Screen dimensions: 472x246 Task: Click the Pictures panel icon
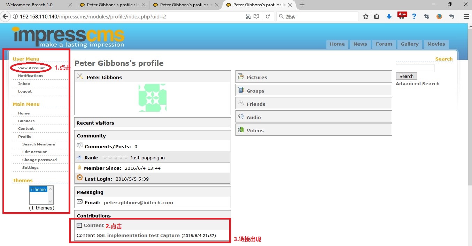pos(241,77)
